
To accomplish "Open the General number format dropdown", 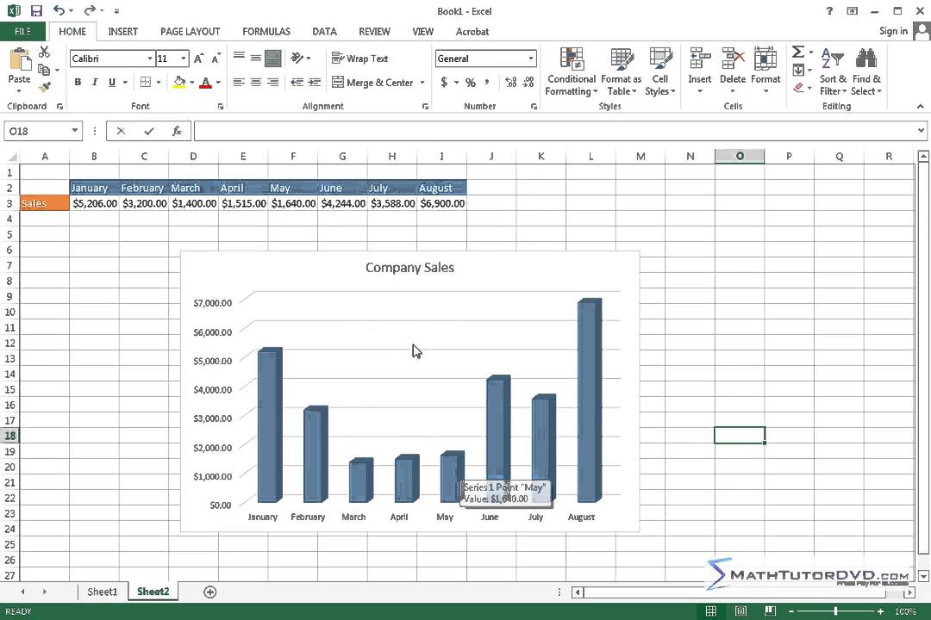I will click(530, 59).
